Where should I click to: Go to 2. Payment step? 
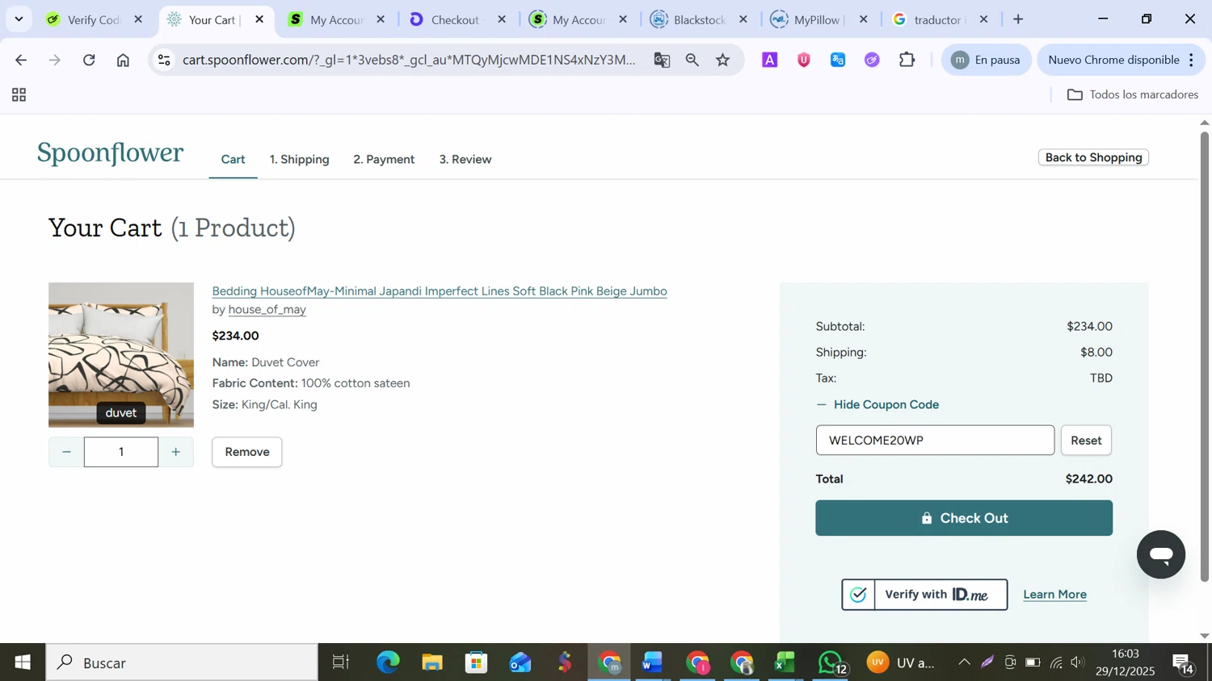coord(384,160)
